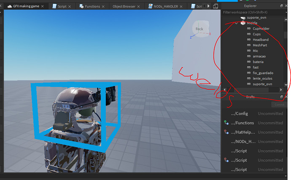Click the red status icon beside .../HatHelp...
Viewport: 291px width, 180px height.
(226, 132)
